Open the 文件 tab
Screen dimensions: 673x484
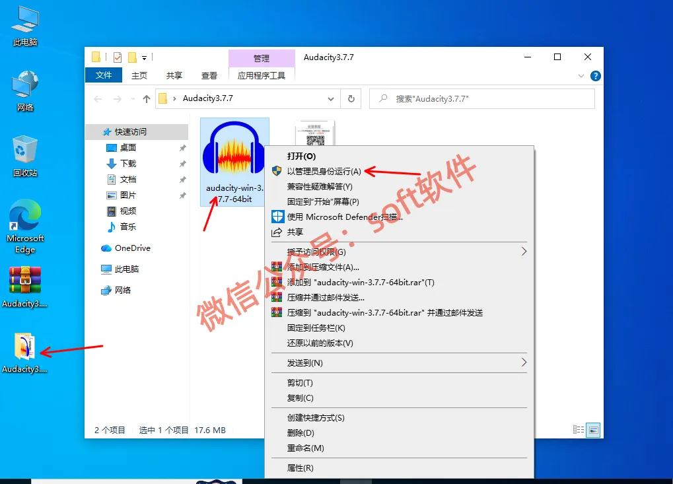pos(104,75)
